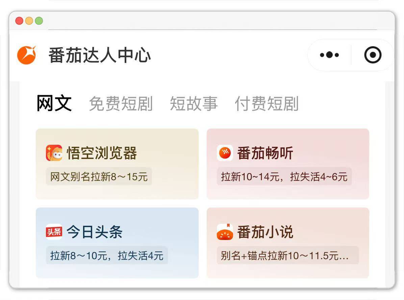Click the 拉新8~10元 拉失活4元 label

click(107, 255)
